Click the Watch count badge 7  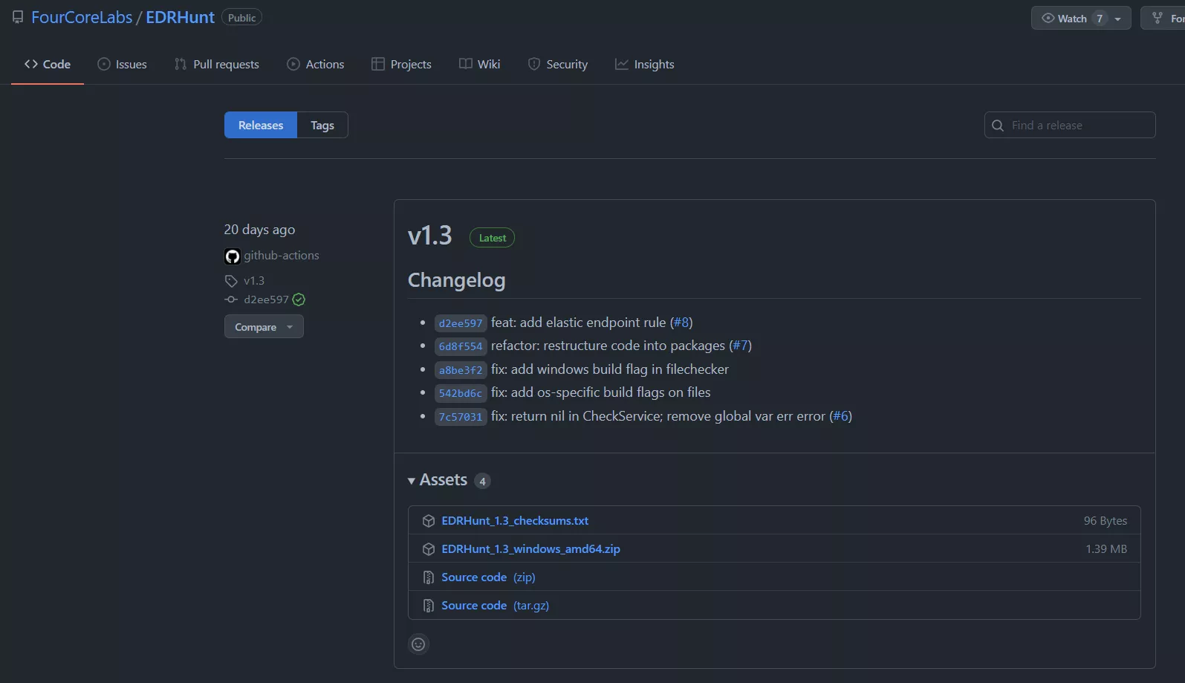(x=1100, y=19)
